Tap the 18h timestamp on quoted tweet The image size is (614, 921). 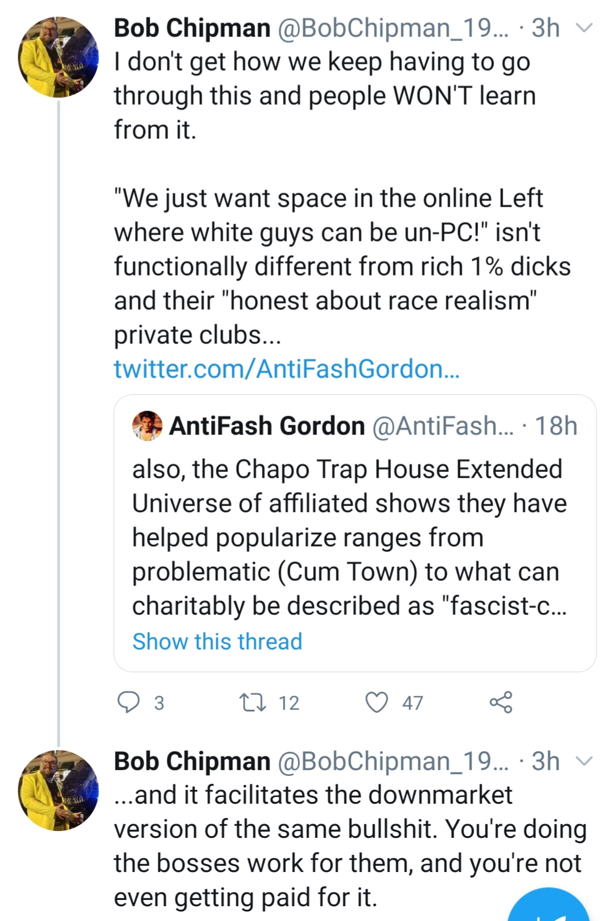click(556, 426)
